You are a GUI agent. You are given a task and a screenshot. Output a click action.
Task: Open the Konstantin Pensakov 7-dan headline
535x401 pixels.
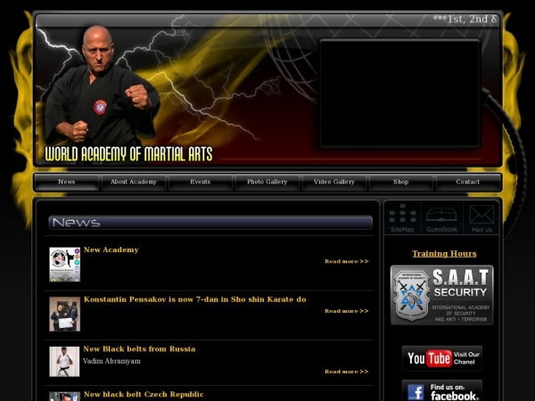194,299
